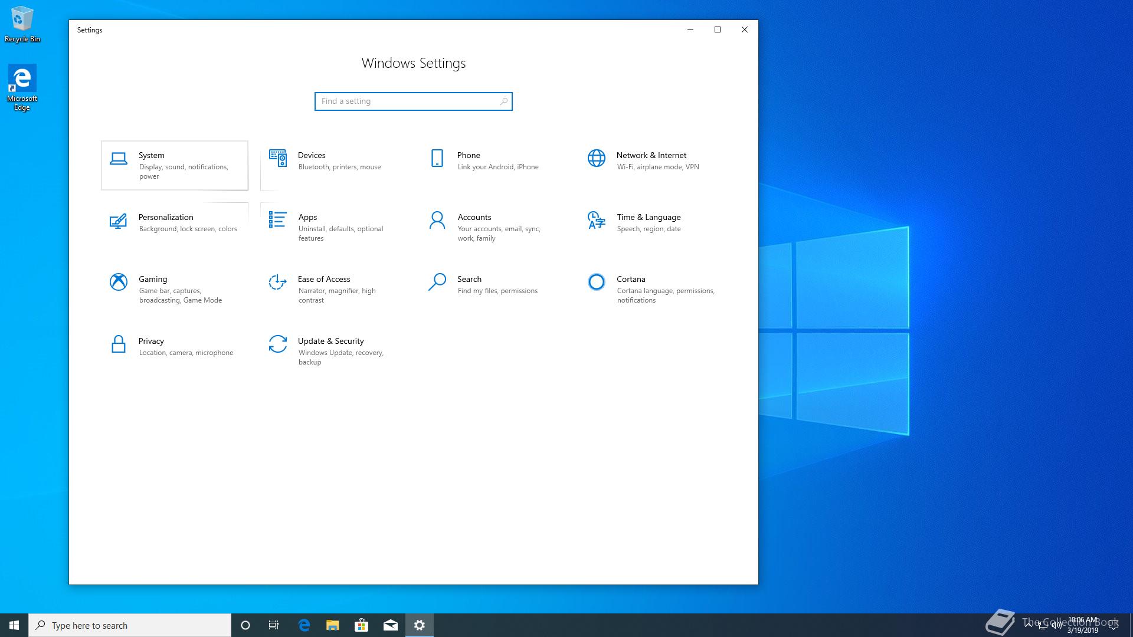Open the Devices keyboard and speaker icon

[278, 158]
